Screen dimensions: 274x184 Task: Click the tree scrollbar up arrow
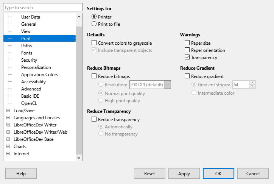coord(79,17)
